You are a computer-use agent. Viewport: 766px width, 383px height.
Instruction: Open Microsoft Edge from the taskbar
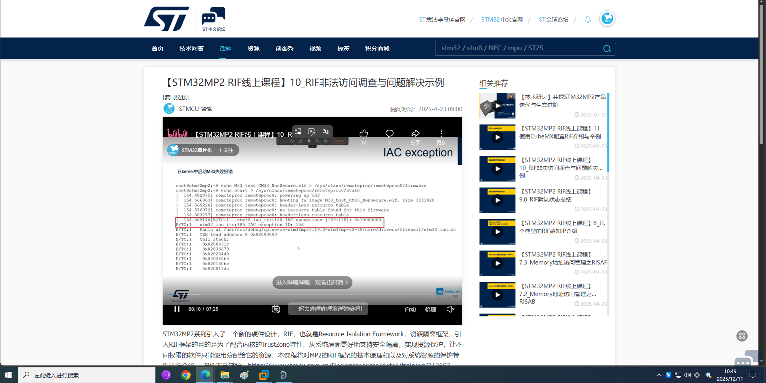click(205, 375)
